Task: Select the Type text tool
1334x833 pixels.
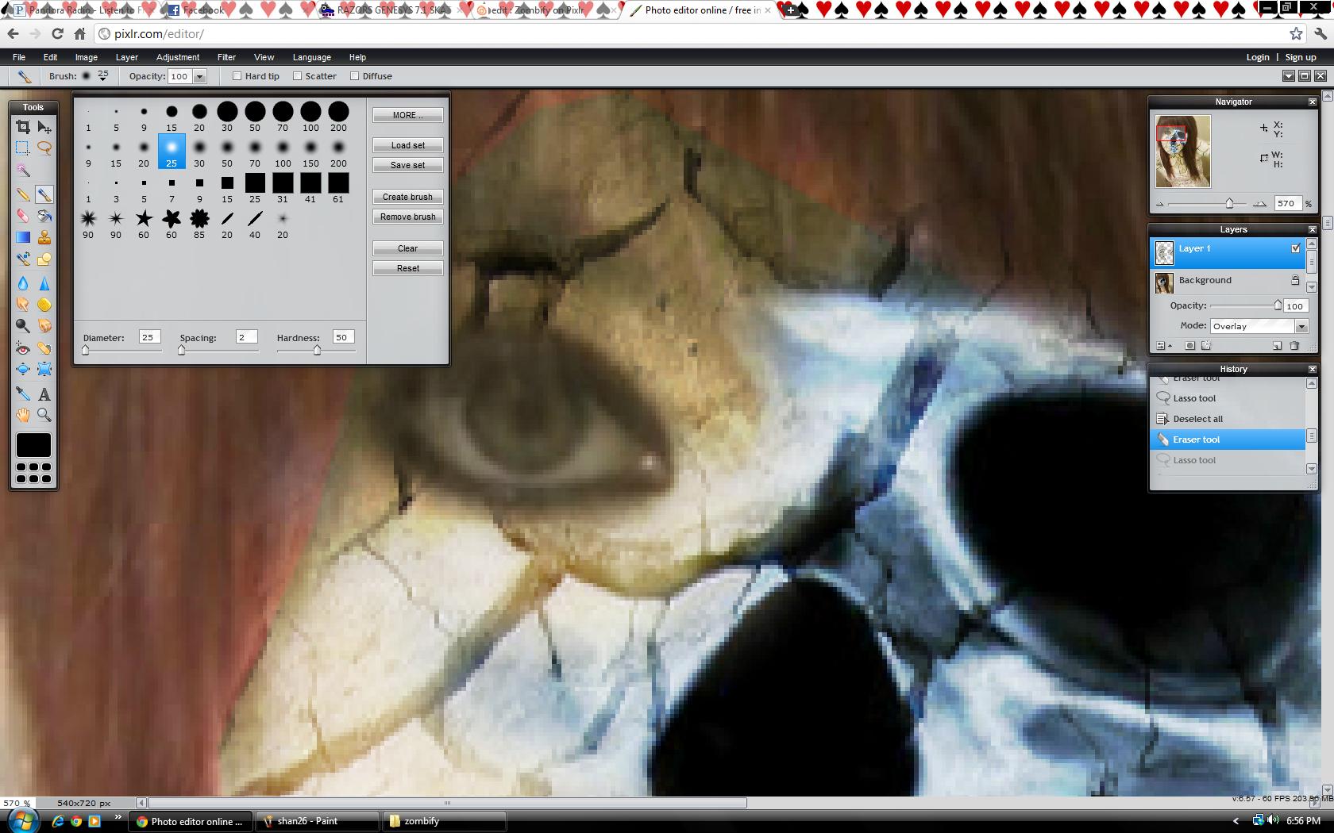Action: (44, 393)
